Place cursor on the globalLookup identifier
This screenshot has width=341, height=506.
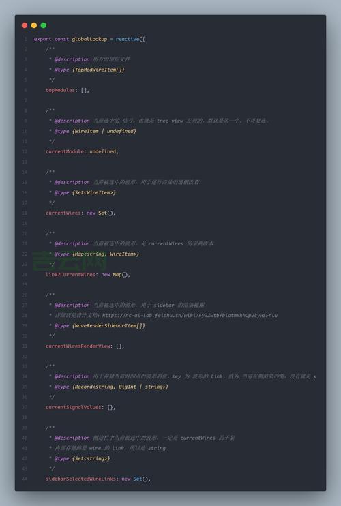(89, 39)
